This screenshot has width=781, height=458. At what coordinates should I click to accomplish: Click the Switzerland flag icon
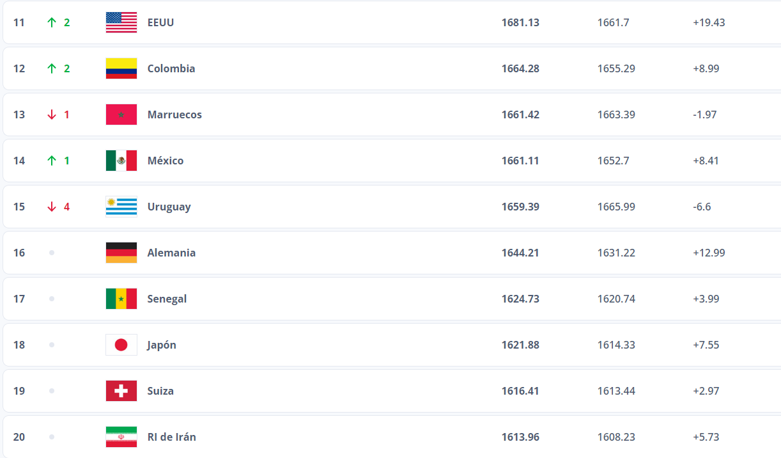point(121,391)
